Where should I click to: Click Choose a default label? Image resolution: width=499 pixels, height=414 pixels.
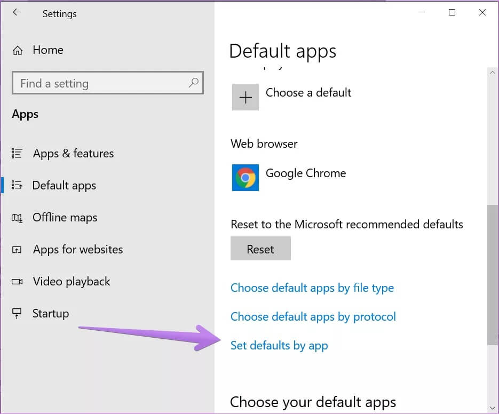pyautogui.click(x=308, y=93)
